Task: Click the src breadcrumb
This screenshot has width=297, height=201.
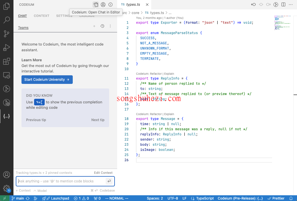Action: coord(125,13)
